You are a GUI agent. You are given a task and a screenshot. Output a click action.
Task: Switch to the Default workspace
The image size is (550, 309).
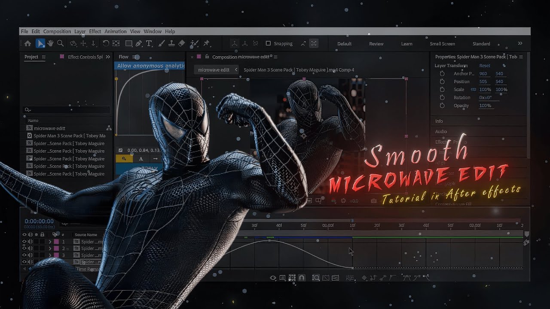pos(344,44)
